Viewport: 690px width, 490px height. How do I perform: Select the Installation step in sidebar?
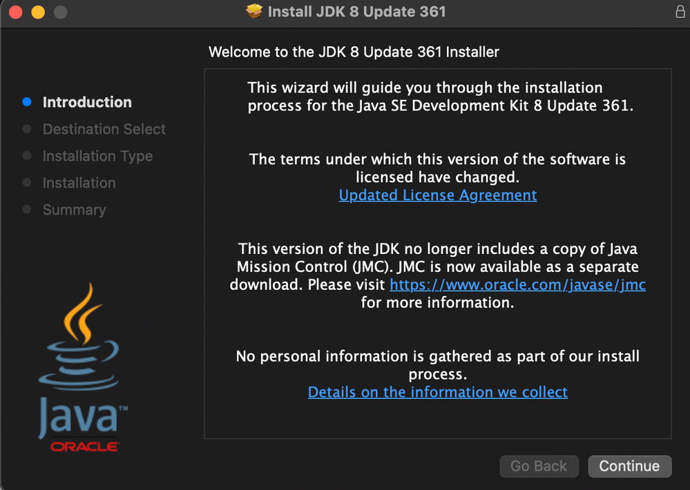(79, 183)
